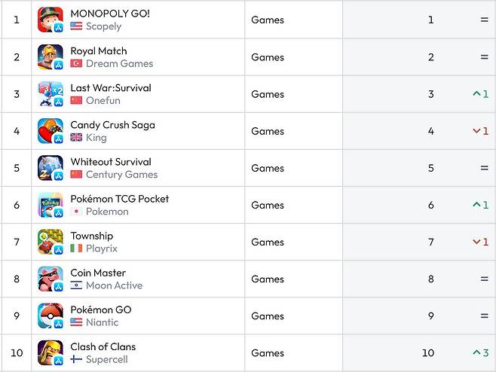The width and height of the screenshot is (496, 372).
Task: Select the Last War:Survival game icon
Action: coord(51,94)
